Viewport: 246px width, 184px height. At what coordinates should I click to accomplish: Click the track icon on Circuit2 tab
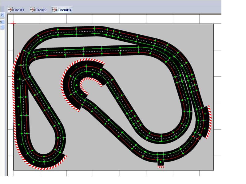[x=32, y=10]
